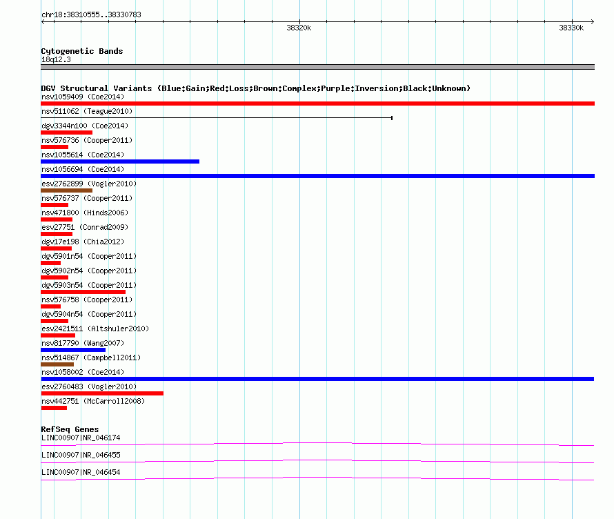614x519 pixels.
Task: Click the ruler's right arrow end
Action: tap(592, 22)
